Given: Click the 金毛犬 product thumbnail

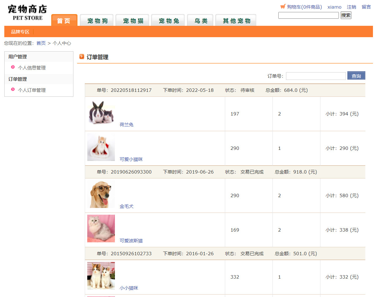Looking at the screenshot, I should tap(101, 194).
